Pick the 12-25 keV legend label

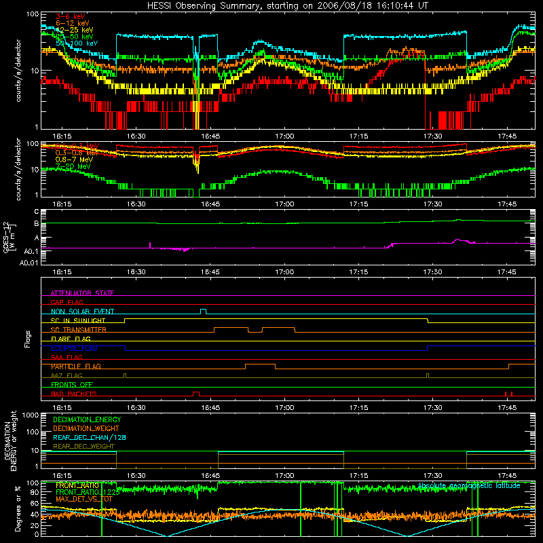point(74,30)
